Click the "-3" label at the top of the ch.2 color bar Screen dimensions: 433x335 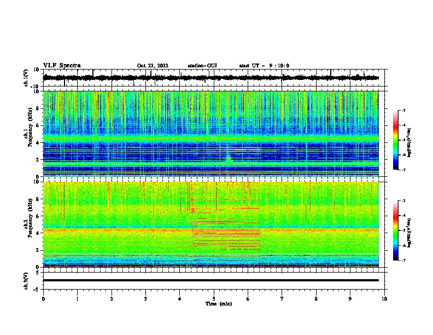click(x=403, y=201)
